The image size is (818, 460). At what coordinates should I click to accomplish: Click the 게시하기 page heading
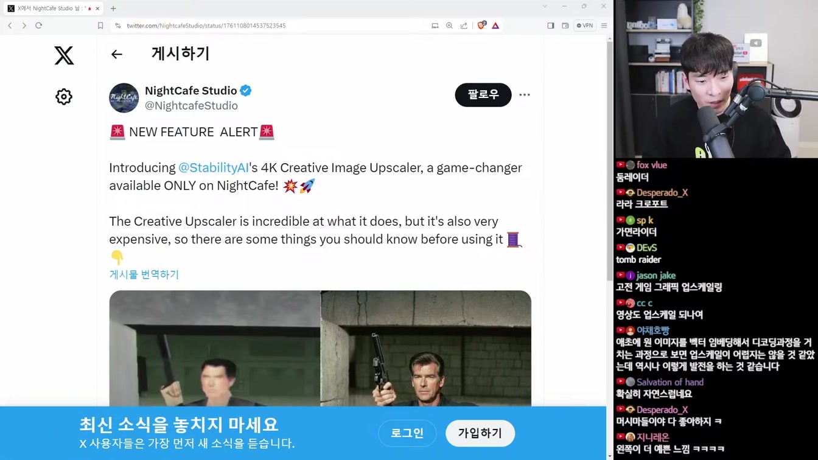tap(180, 54)
